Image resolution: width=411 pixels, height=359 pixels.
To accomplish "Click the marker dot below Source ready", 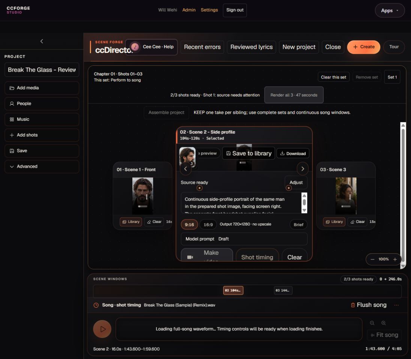I will point(199,188).
